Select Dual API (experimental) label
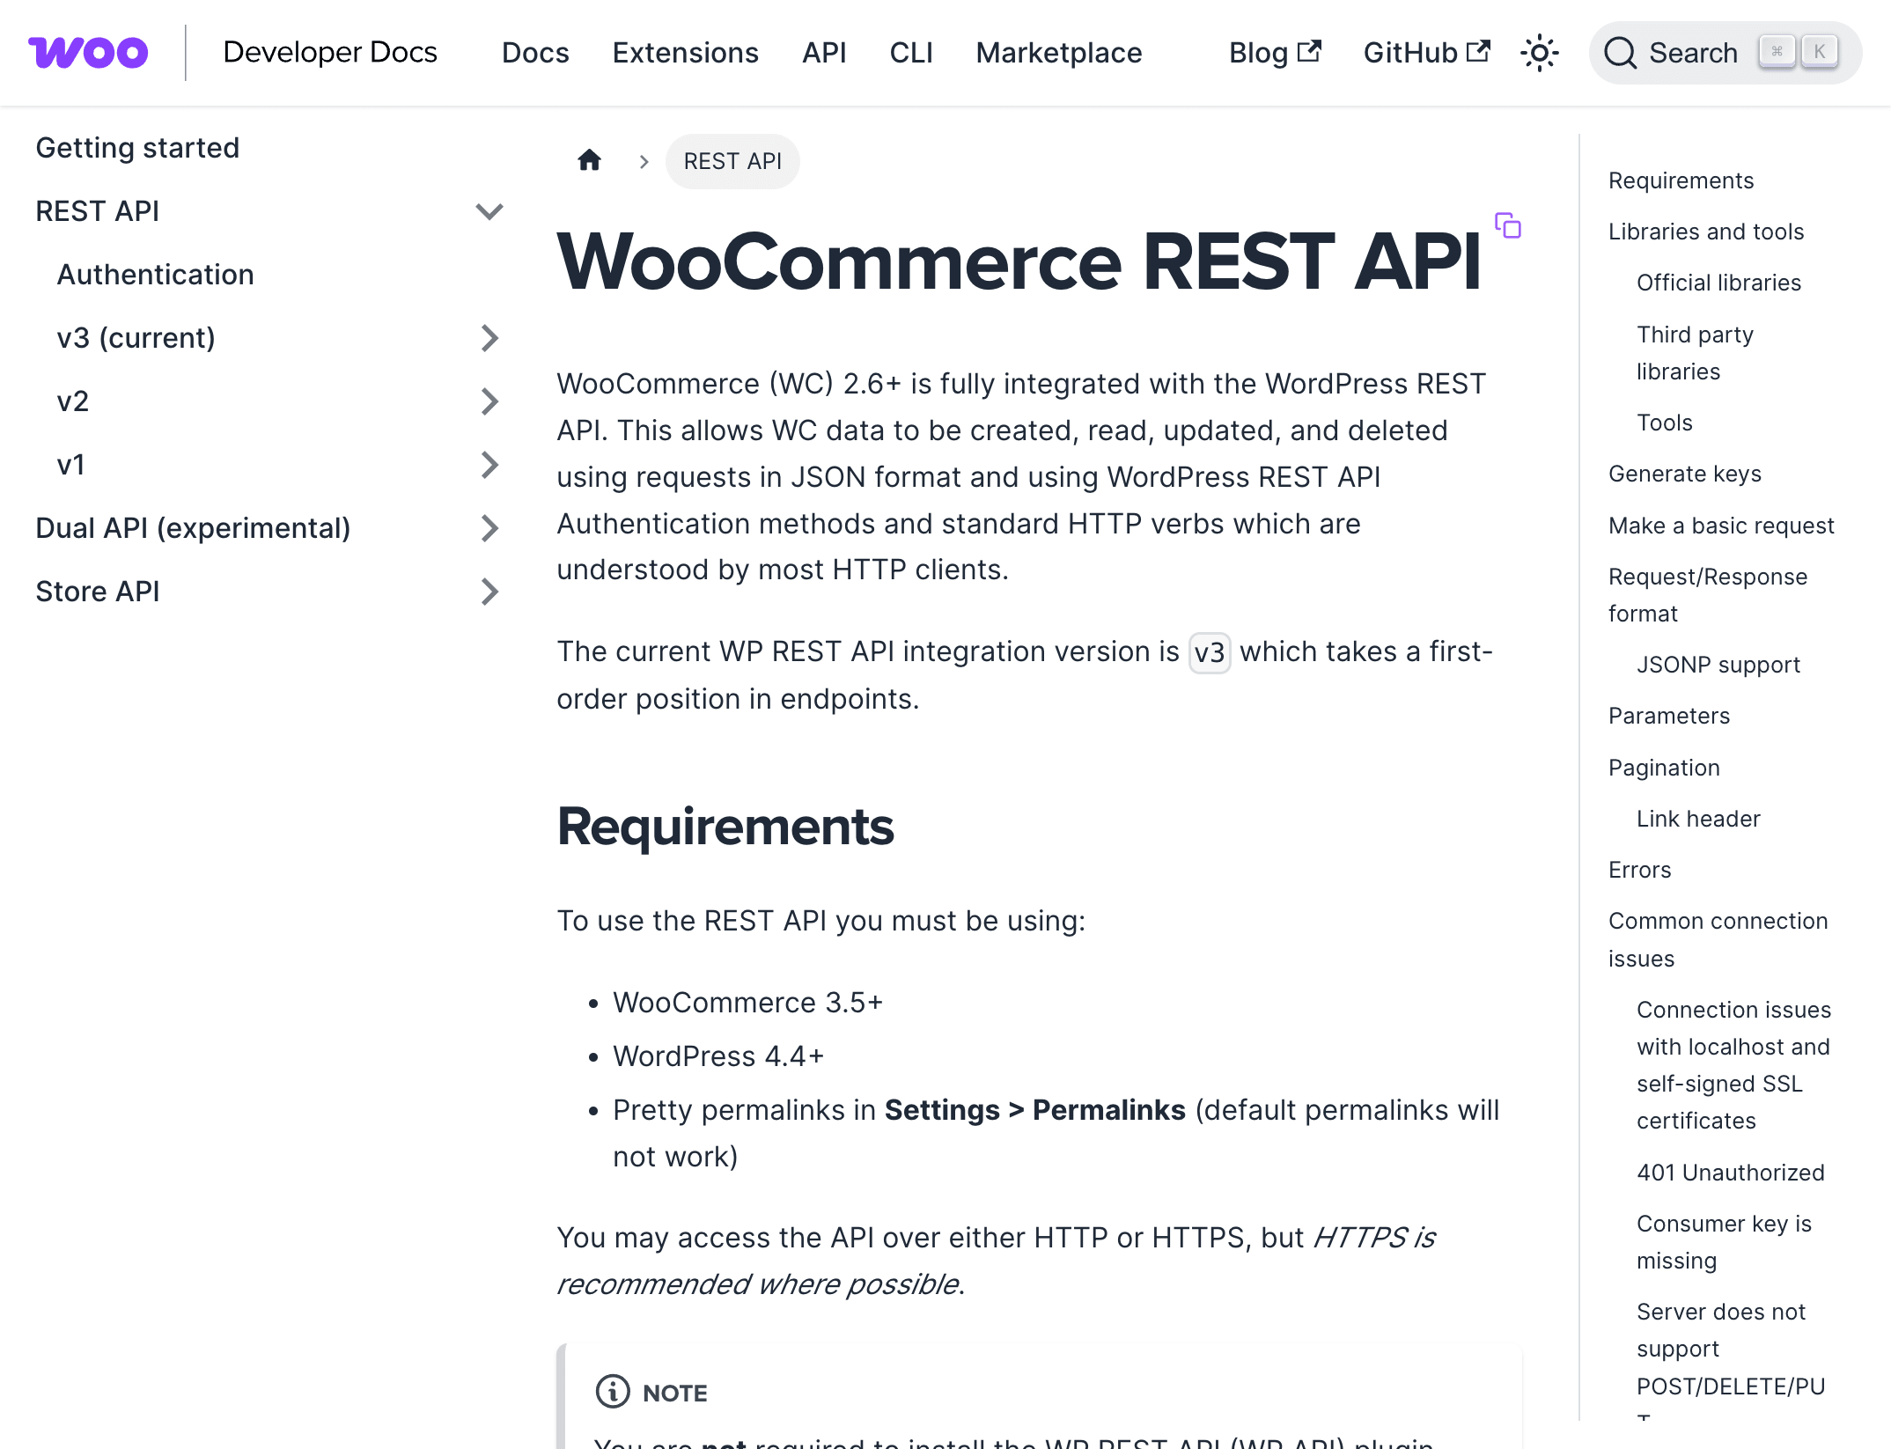The image size is (1891, 1449). click(193, 528)
